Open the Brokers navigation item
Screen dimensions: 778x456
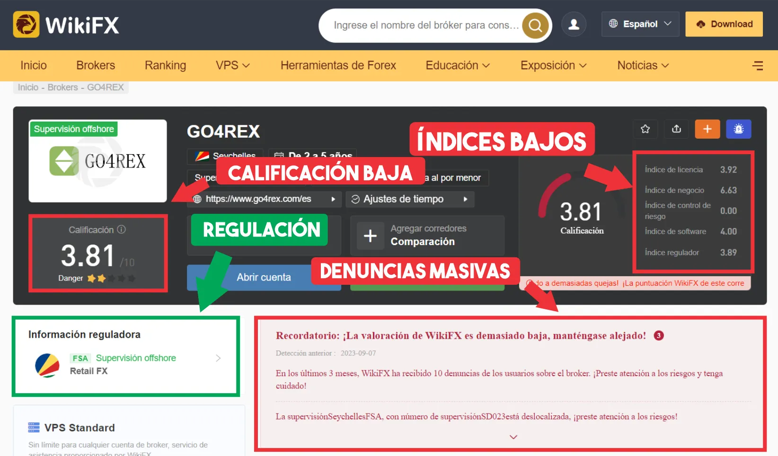pos(96,65)
